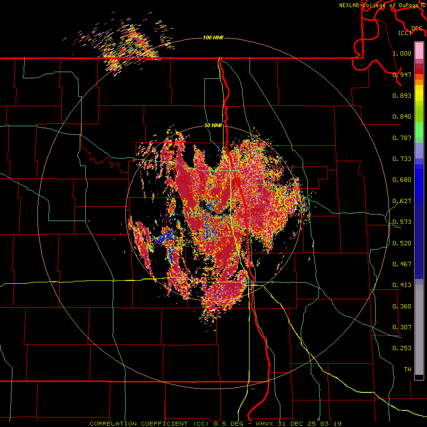
Task: Select the 0.413 scale value
Action: pos(402,285)
